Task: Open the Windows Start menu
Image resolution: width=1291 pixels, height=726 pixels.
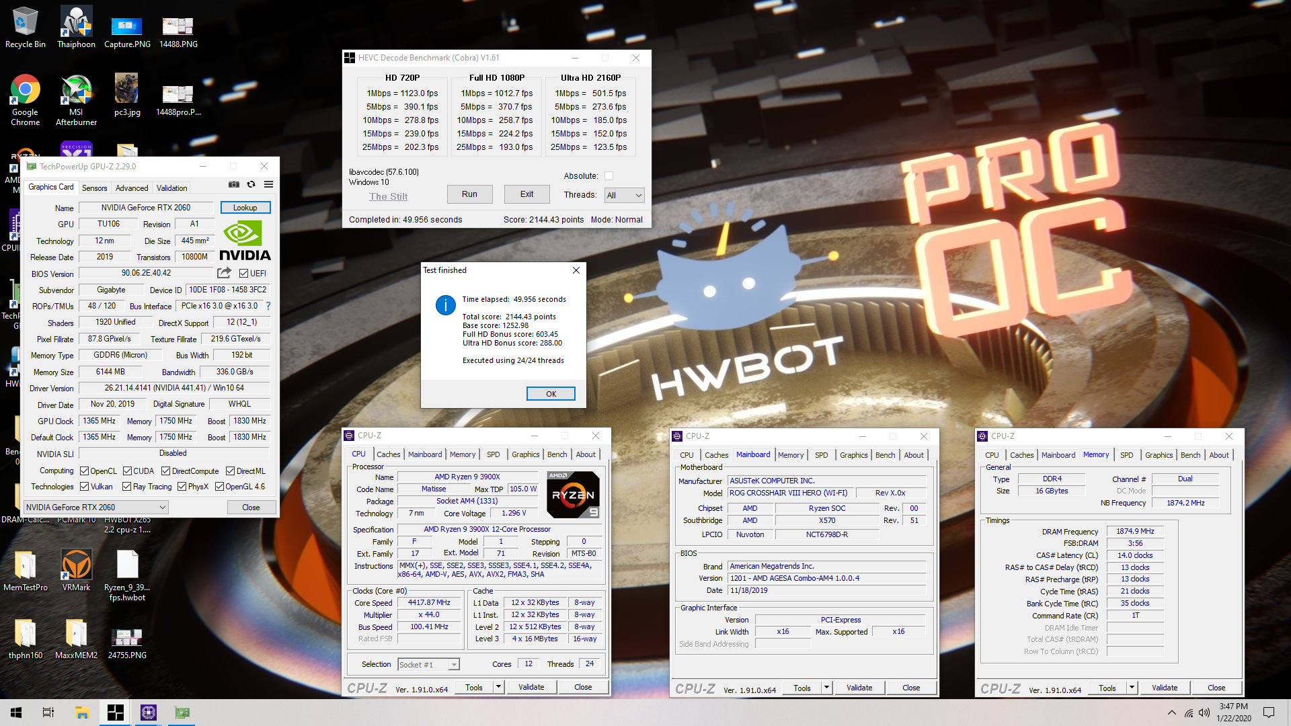Action: (x=16, y=713)
